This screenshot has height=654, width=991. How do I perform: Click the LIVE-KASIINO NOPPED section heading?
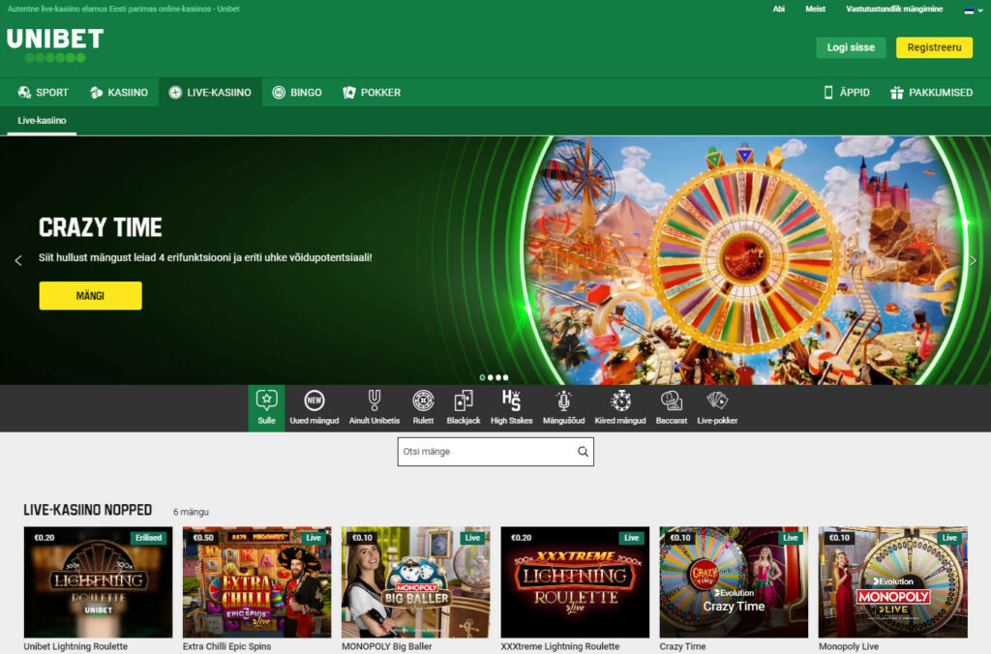[x=88, y=510]
